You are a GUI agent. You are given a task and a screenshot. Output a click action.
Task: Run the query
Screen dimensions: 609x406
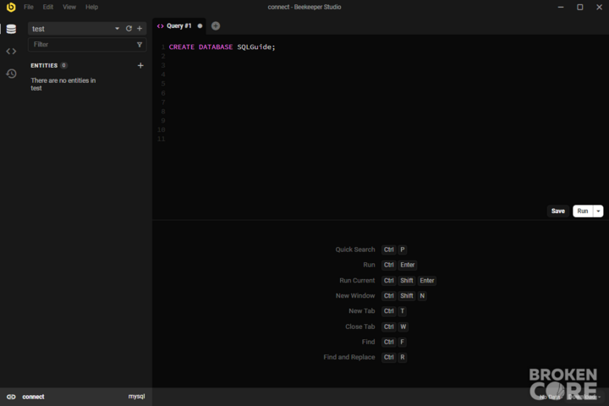583,211
